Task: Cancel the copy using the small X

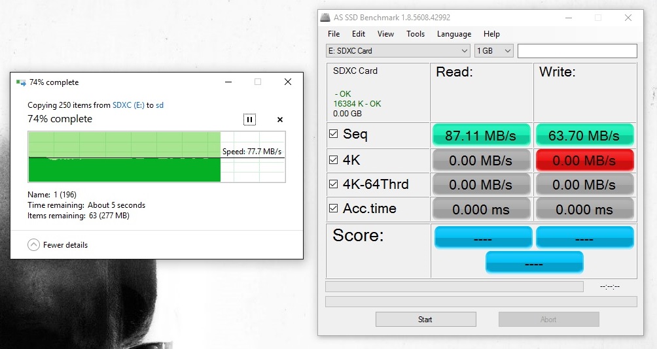Action: click(x=280, y=120)
